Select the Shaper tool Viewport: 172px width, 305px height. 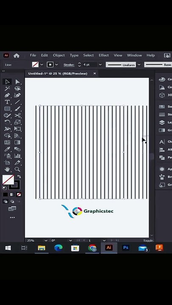pyautogui.click(x=7, y=116)
